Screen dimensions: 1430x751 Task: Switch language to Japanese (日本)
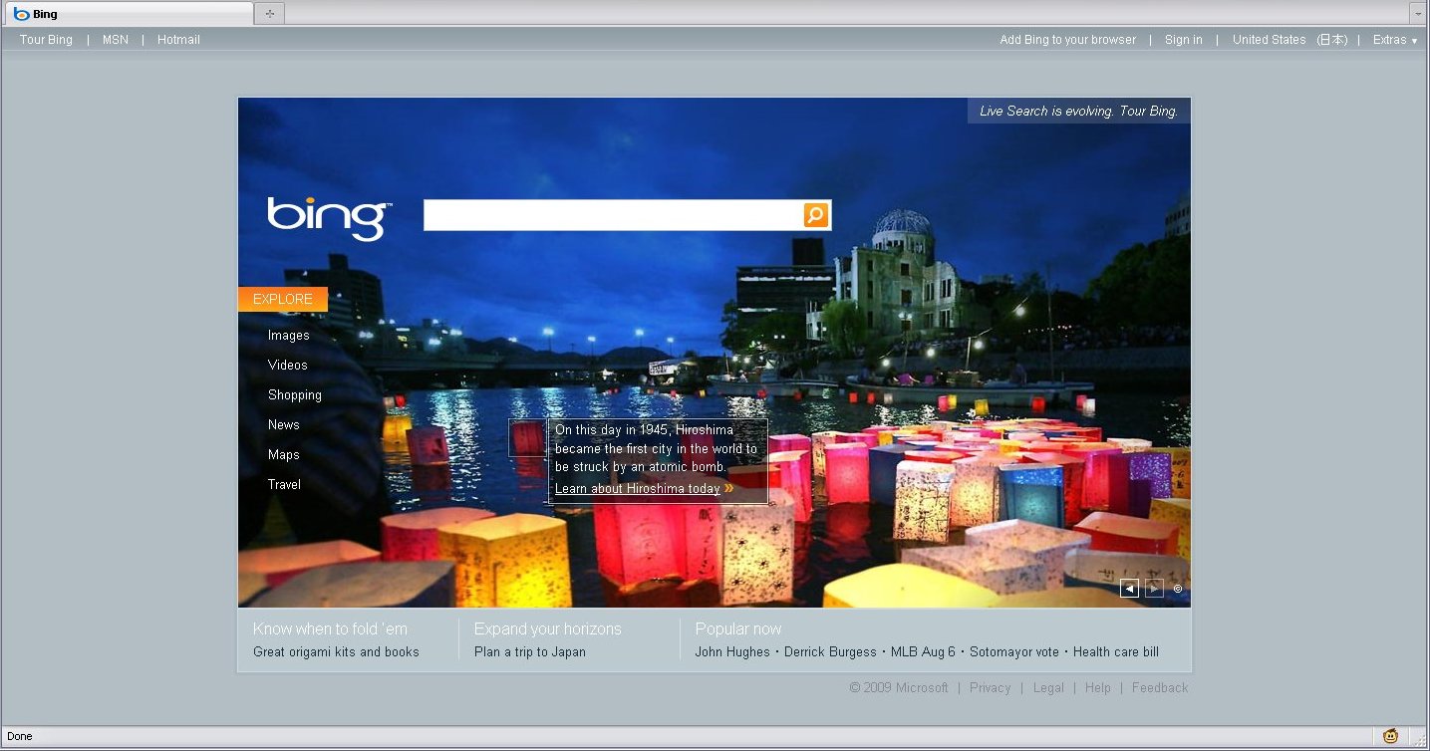[1331, 40]
